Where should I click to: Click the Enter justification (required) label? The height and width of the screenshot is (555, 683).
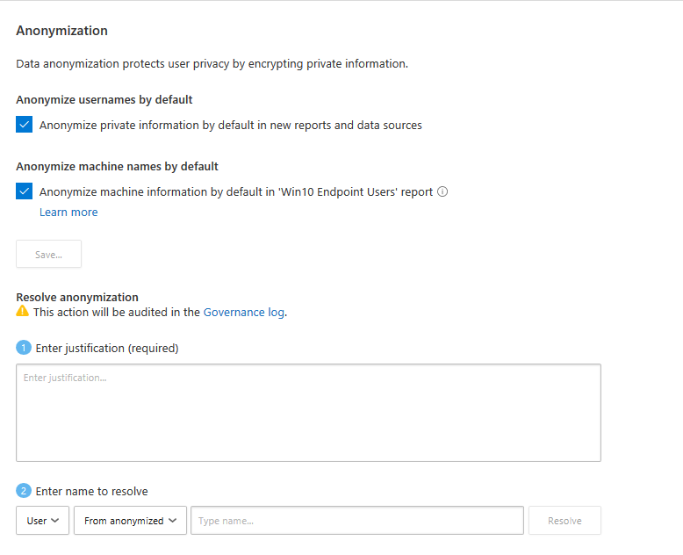click(106, 348)
